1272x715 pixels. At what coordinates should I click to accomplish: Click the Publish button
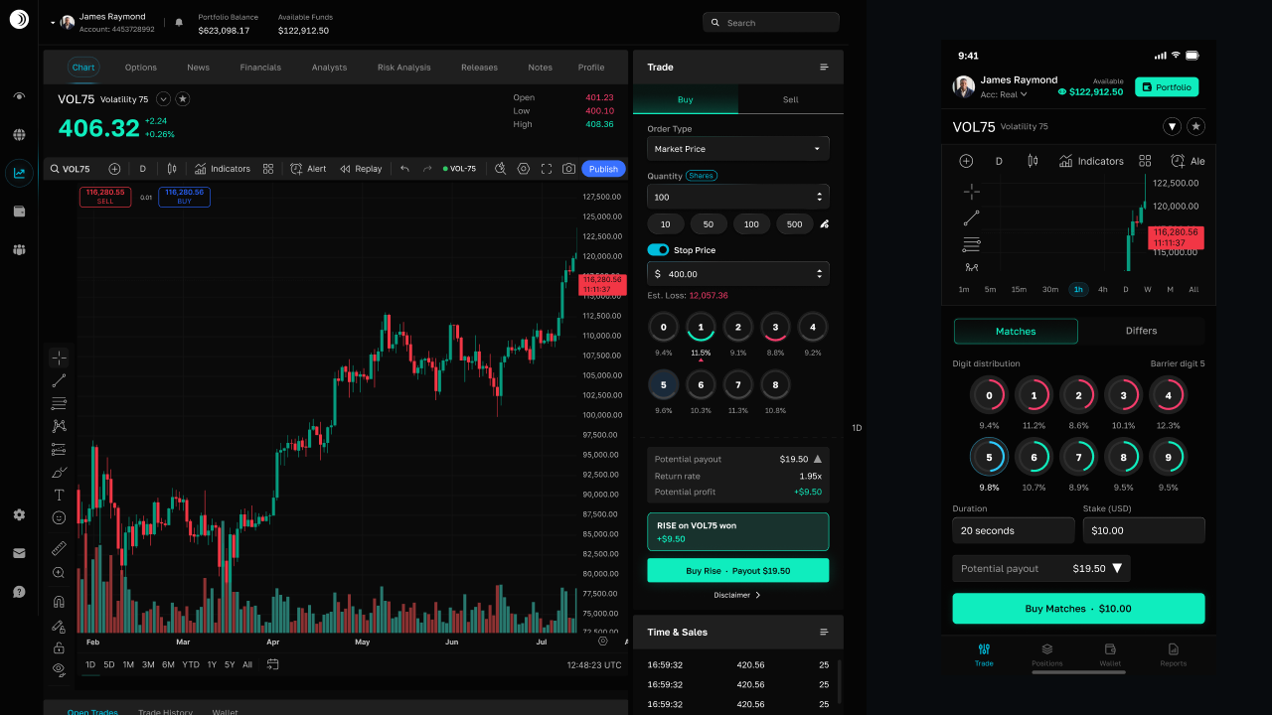[603, 169]
